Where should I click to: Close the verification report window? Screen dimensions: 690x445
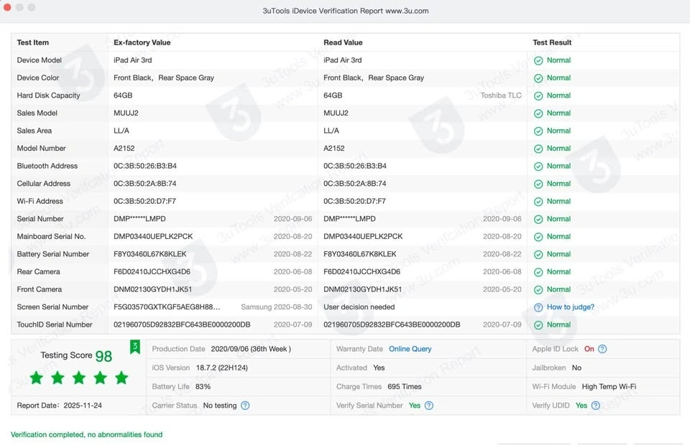coord(7,7)
